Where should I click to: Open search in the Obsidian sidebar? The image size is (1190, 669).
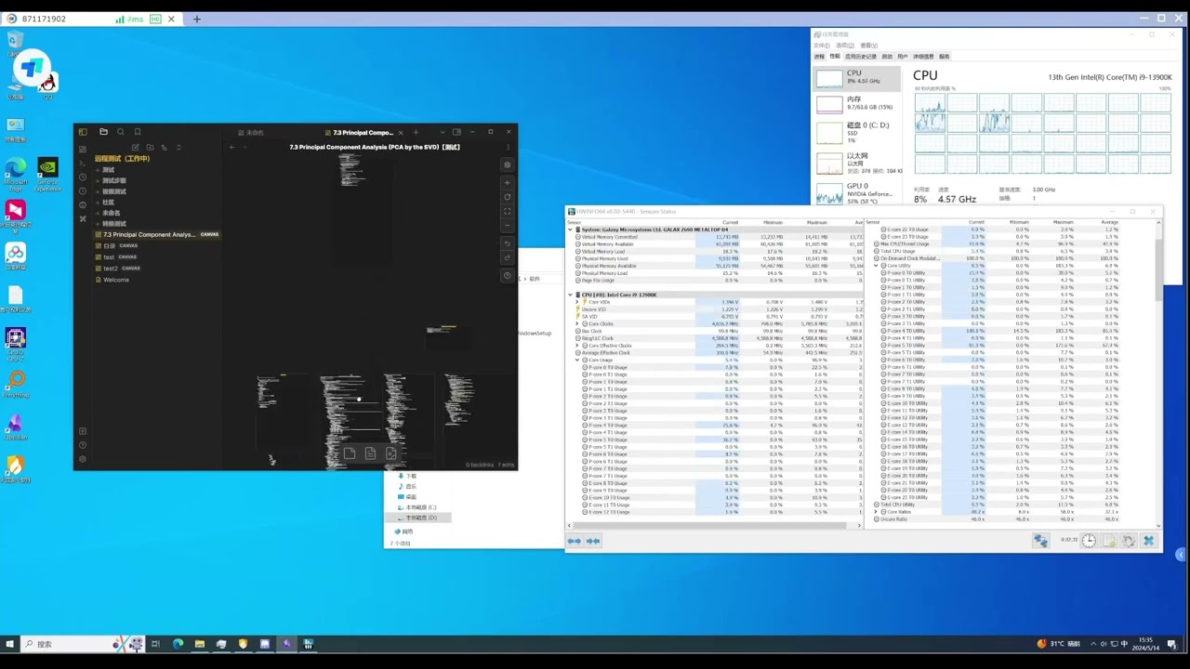point(120,132)
